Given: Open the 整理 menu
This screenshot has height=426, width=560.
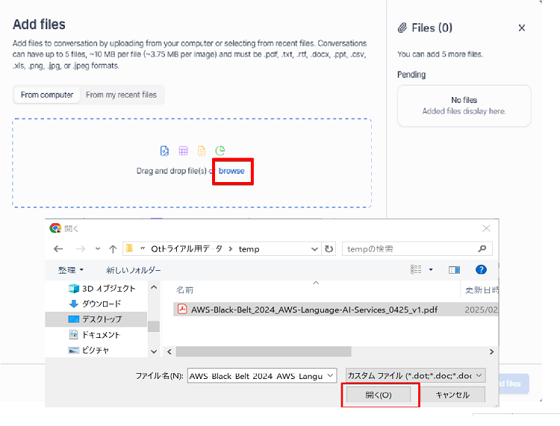Looking at the screenshot, I should 71,270.
